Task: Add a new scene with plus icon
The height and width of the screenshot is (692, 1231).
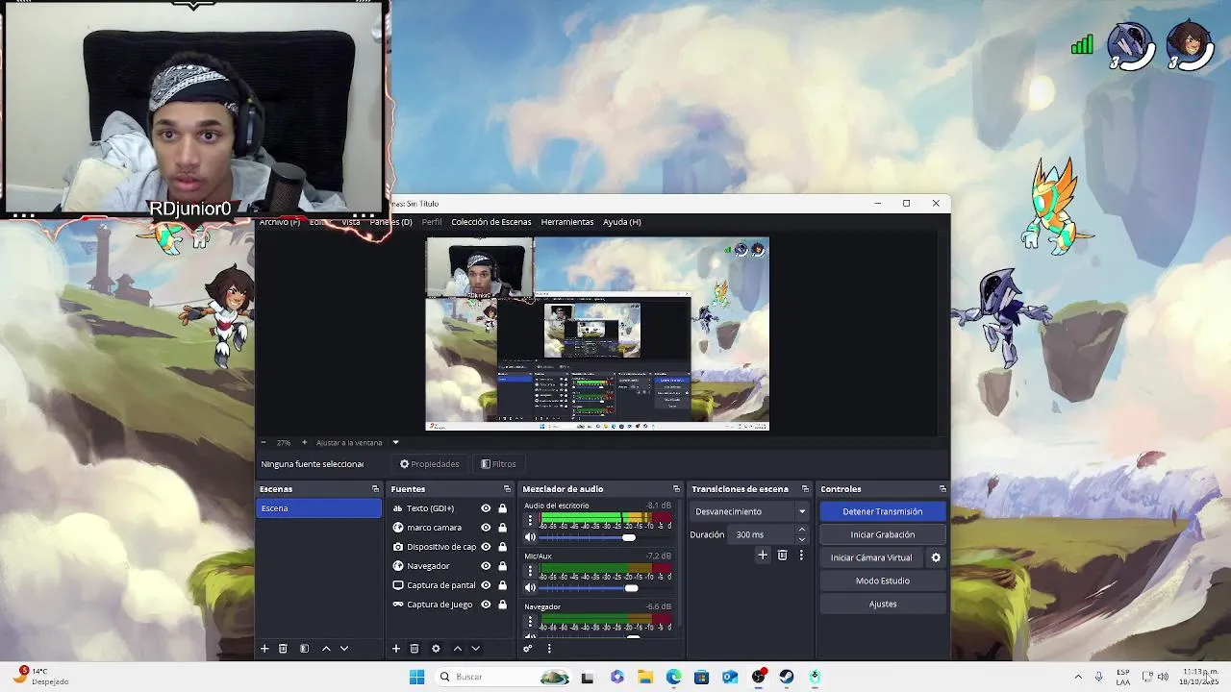Action: [x=264, y=649]
